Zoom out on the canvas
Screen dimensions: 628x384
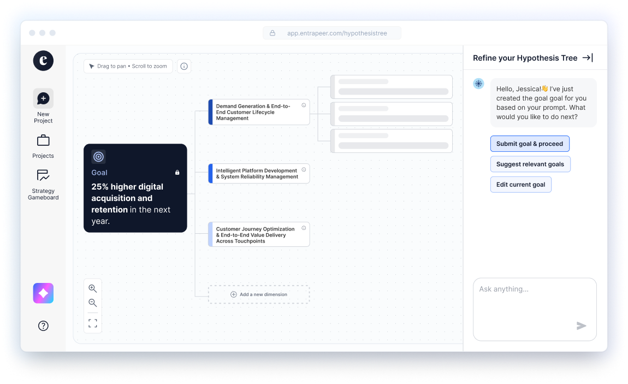(x=93, y=303)
